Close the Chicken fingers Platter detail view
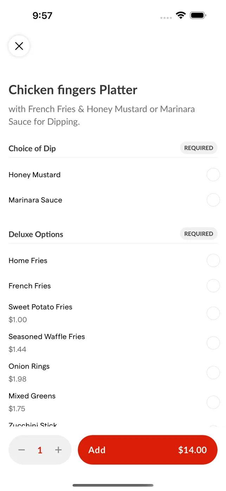226x491 pixels. click(19, 46)
